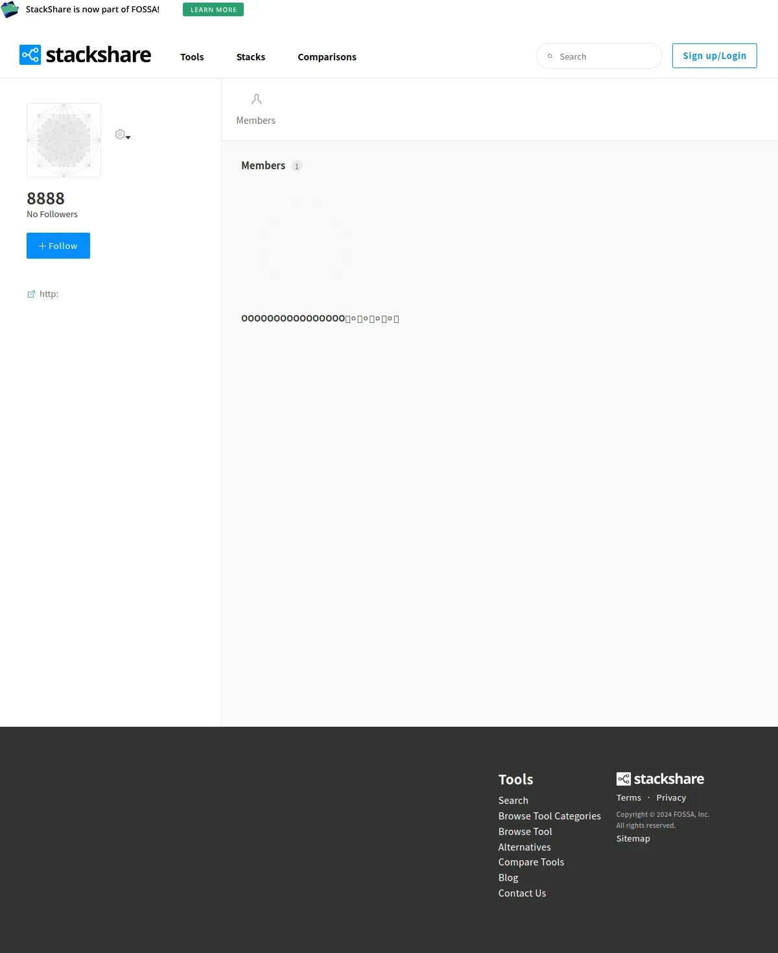Select the Members tab label
Viewport: 778px width, 953px height.
(x=255, y=121)
